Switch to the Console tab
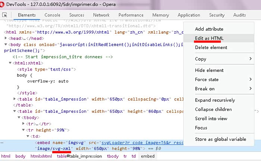Image resolution: width=261 pixels, height=161 pixels. (52, 15)
